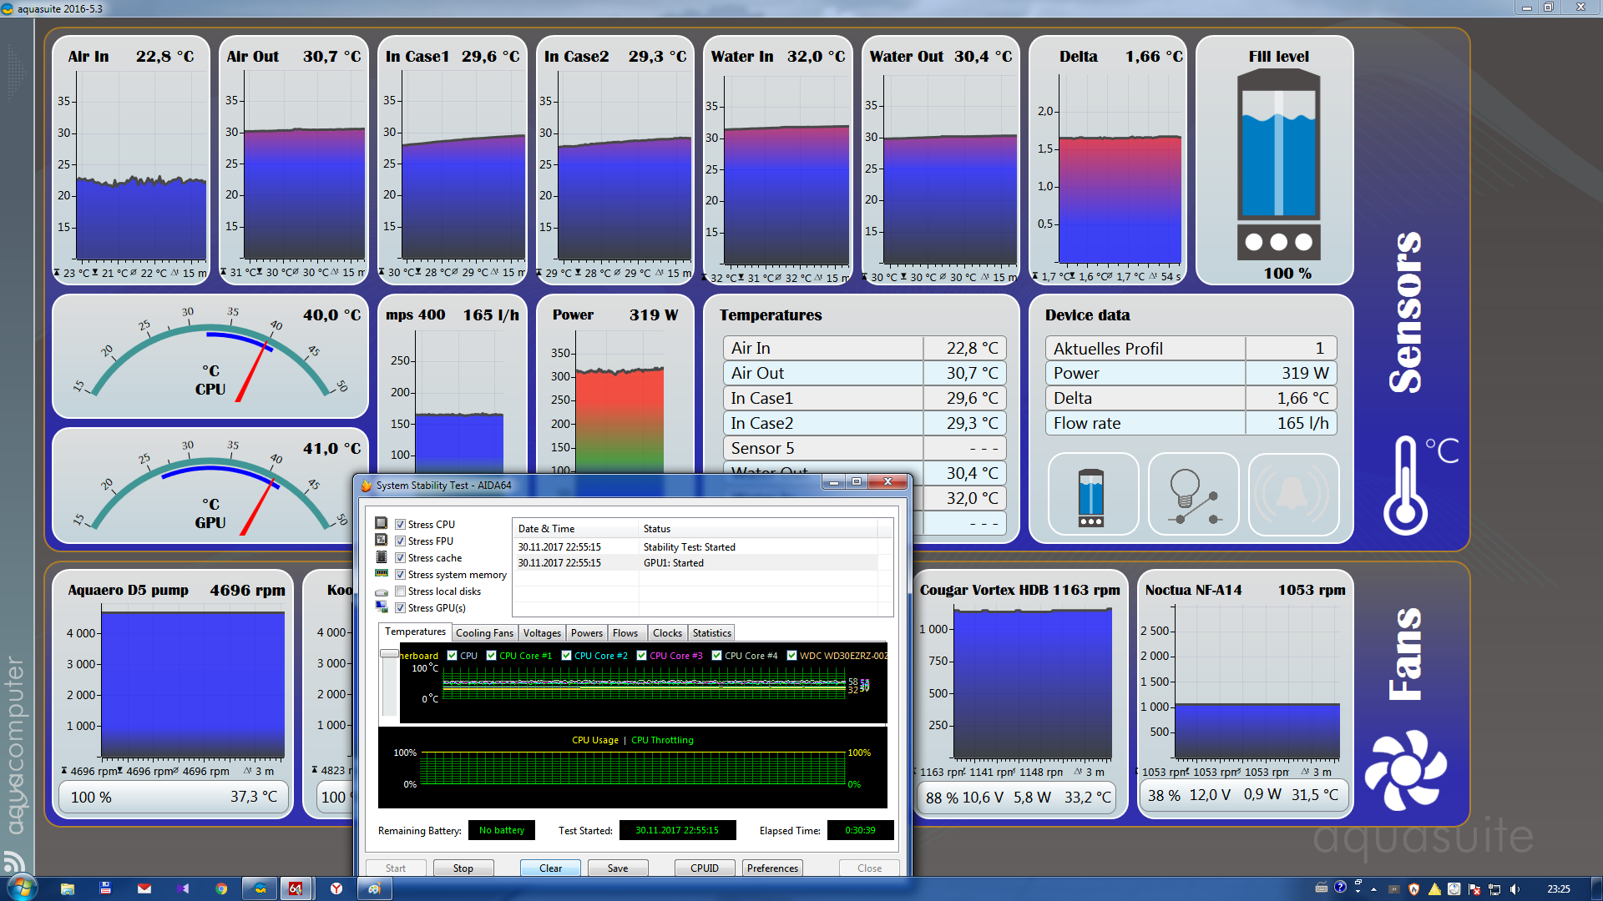Click the alarm bell icon button

1292,496
